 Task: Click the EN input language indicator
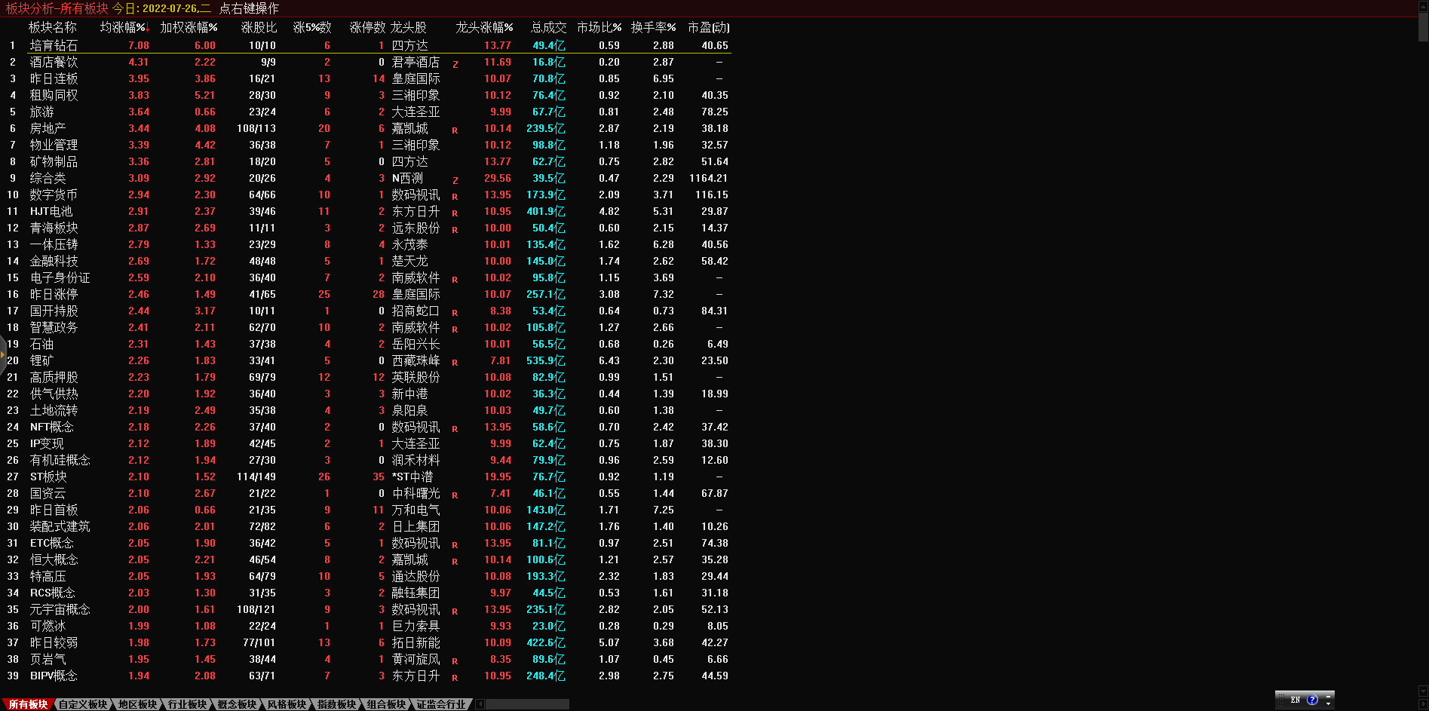pyautogui.click(x=1296, y=700)
